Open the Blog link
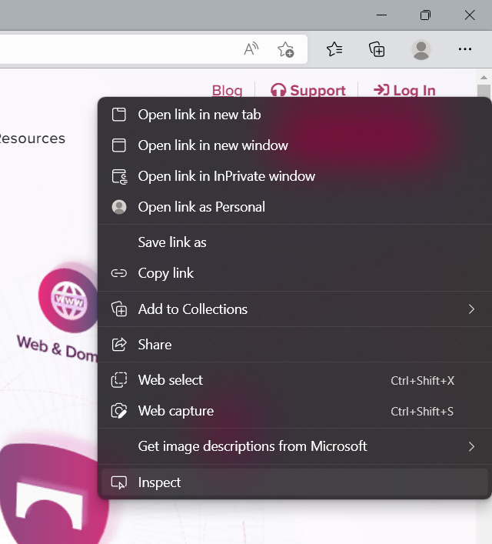Viewport: 492px width, 544px height. 227,90
